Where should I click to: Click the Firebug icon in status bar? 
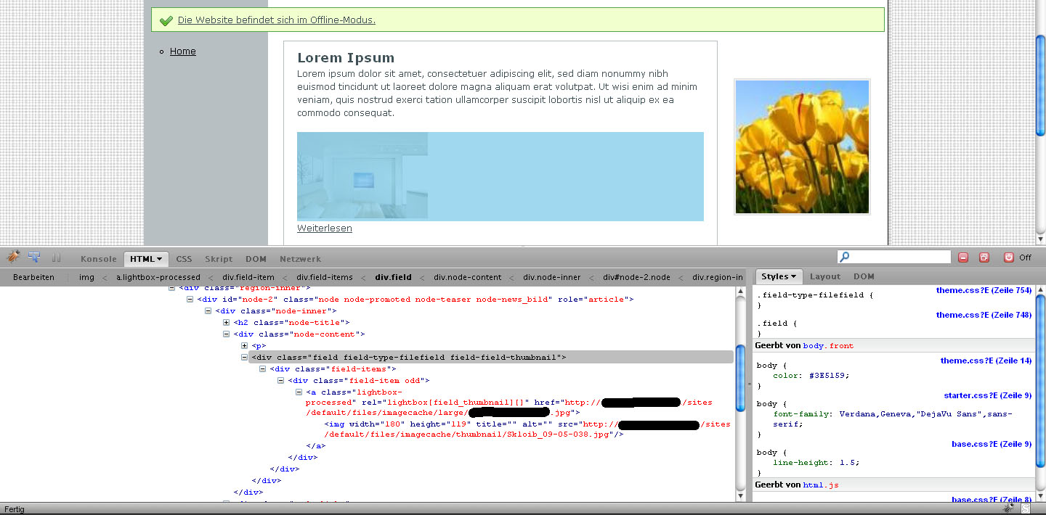click(1010, 509)
